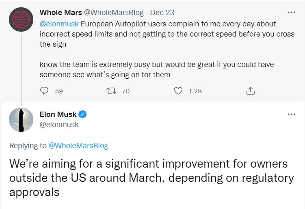Open more options on Elon Musk reply
305x209 pixels.
pyautogui.click(x=291, y=114)
